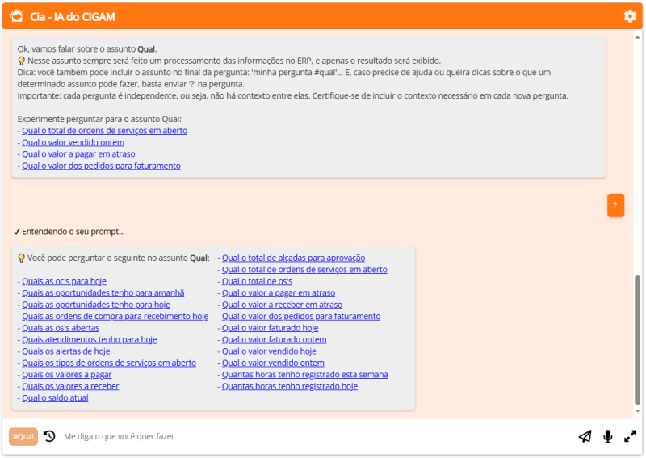This screenshot has height=458, width=646.
Task: Click 'Qual o valor faturado ontem' link
Action: (274, 340)
